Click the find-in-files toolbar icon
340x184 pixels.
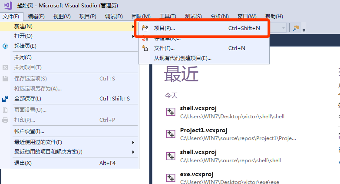click(296, 28)
